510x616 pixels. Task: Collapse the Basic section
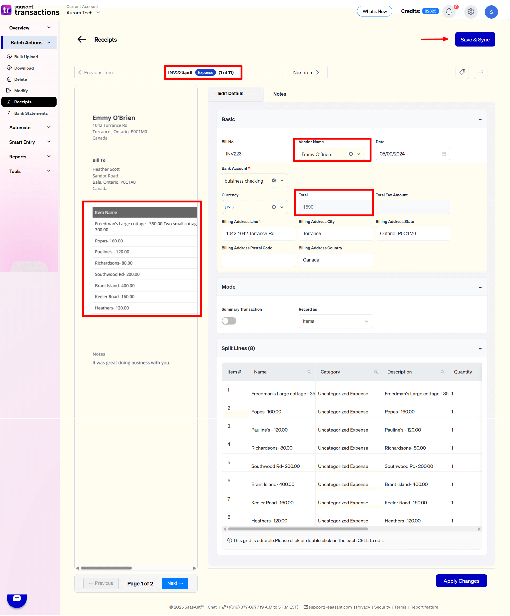(480, 119)
